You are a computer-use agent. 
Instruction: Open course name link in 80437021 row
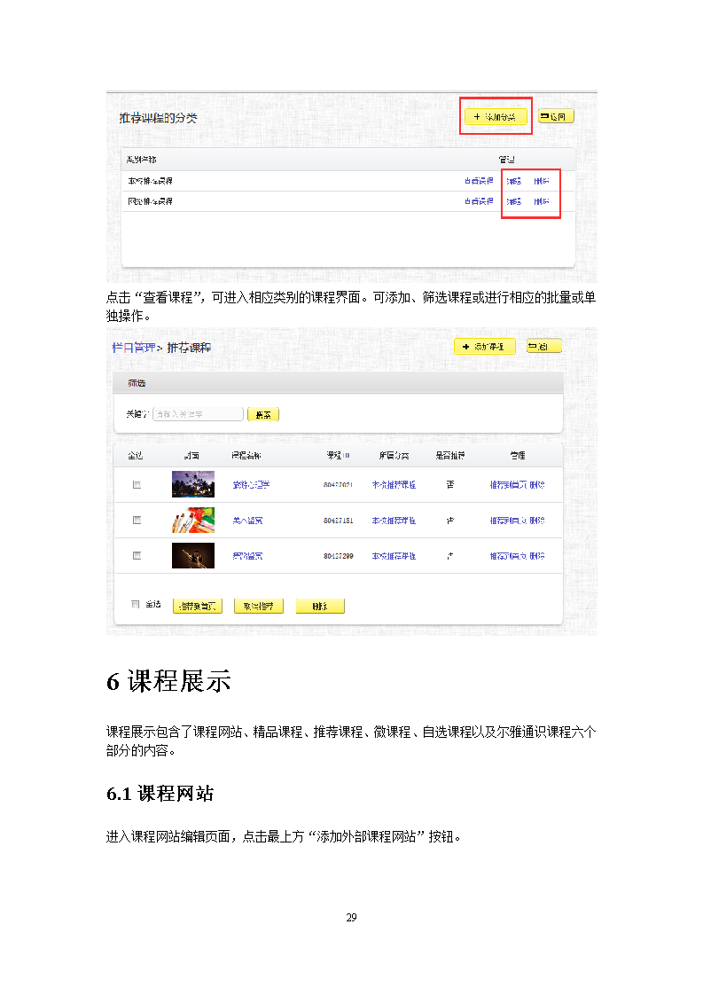251,485
